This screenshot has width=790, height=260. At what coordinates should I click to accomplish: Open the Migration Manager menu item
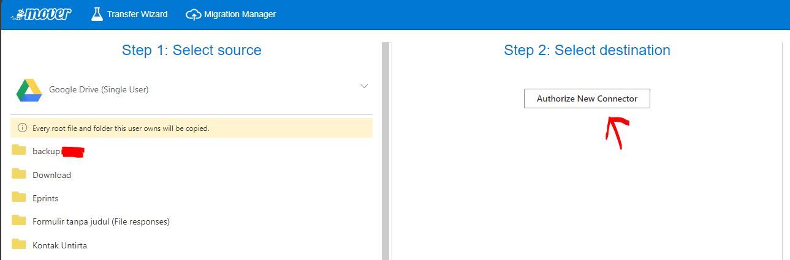point(240,14)
